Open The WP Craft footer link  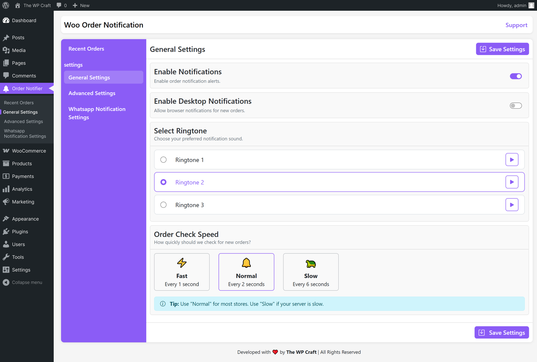pyautogui.click(x=301, y=352)
